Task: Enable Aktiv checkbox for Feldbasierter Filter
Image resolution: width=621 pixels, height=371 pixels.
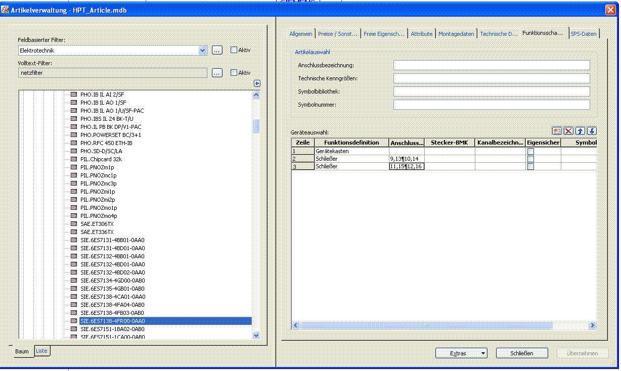Action: [x=234, y=50]
